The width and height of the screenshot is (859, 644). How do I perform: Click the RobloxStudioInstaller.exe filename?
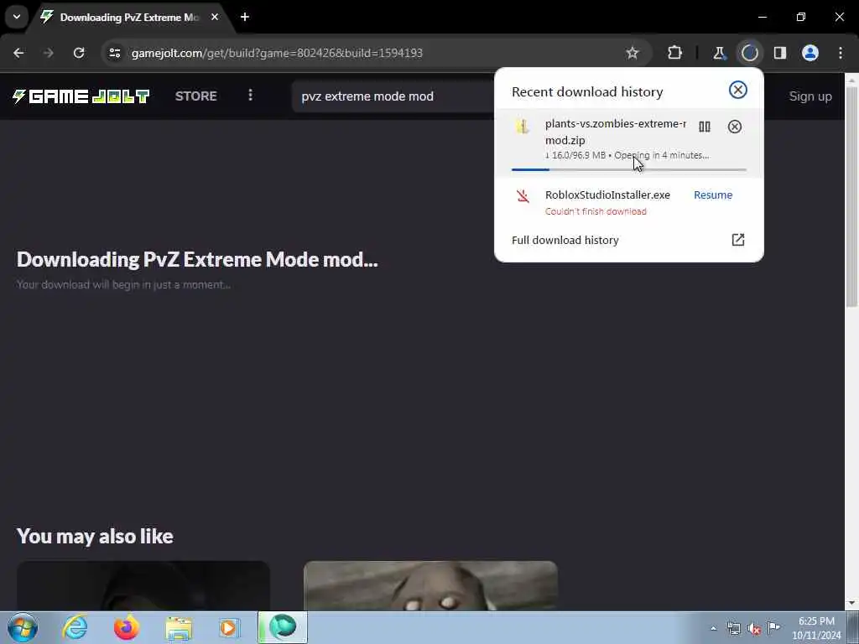(607, 195)
